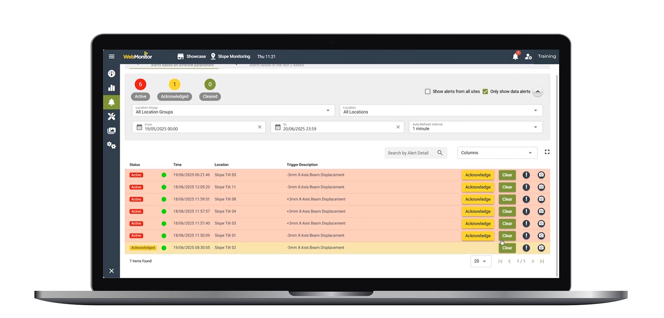Open the Columns dropdown
664x318 pixels.
point(497,153)
